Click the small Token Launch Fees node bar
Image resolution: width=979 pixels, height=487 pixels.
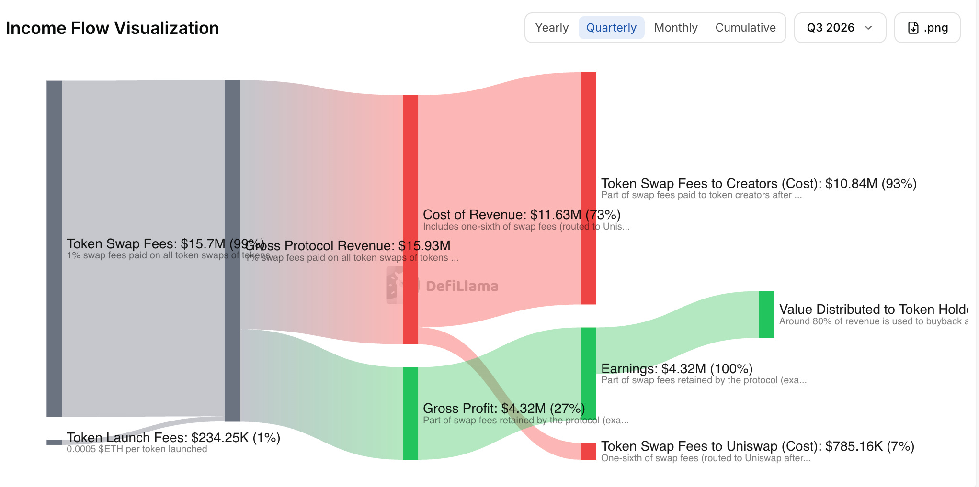point(54,443)
